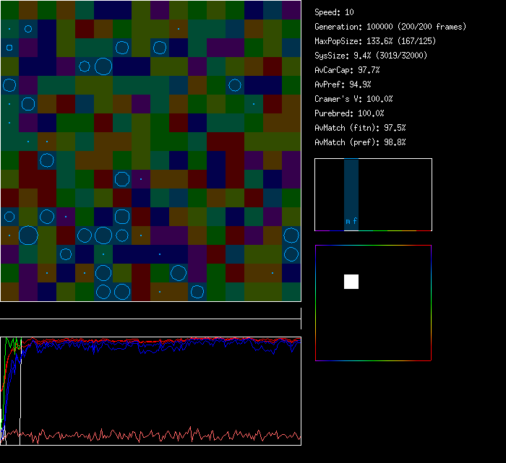The width and height of the screenshot is (506, 463).
Task: Click the lower circle on the grid's right edge
Action: click(291, 254)
